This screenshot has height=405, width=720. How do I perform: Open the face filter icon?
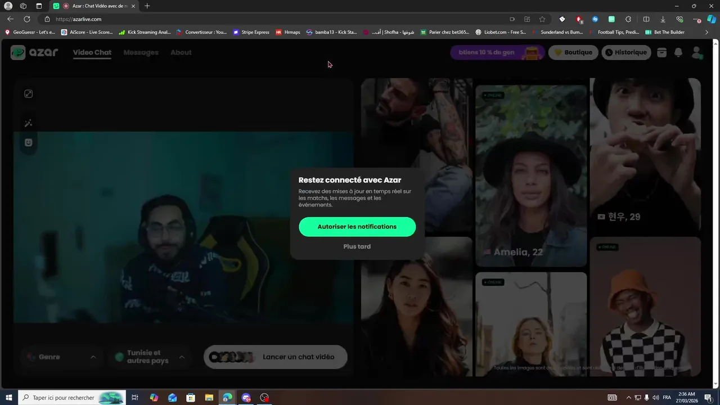pyautogui.click(x=29, y=142)
